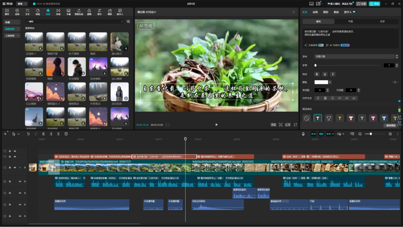
Task: Click the microphone record voiceover icon
Action: pyautogui.click(x=303, y=134)
